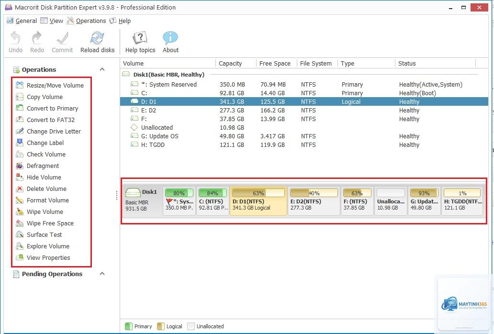Choose the Convert to Primary icon
Image resolution: width=494 pixels, height=334 pixels.
(20, 108)
